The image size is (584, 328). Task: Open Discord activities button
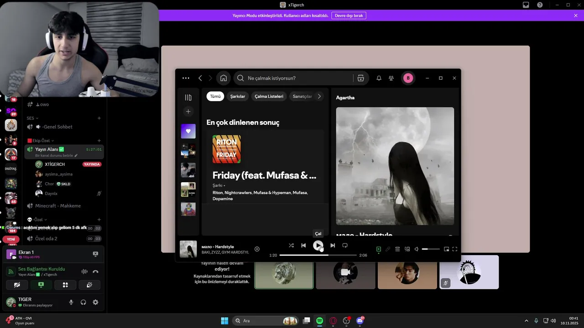pyautogui.click(x=65, y=285)
